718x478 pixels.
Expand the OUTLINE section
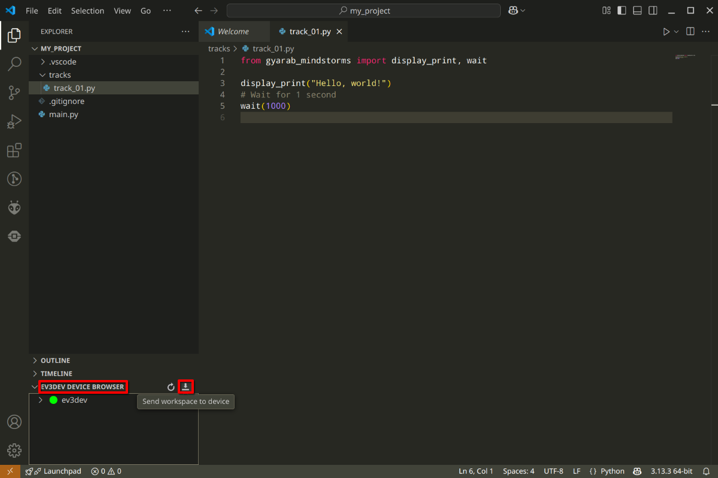[55, 361]
